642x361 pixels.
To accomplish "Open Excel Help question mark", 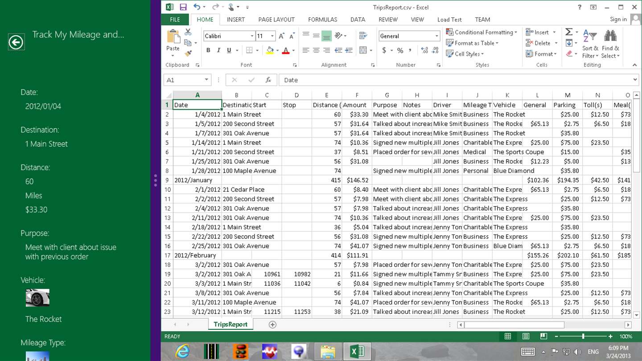I will pyautogui.click(x=580, y=7).
